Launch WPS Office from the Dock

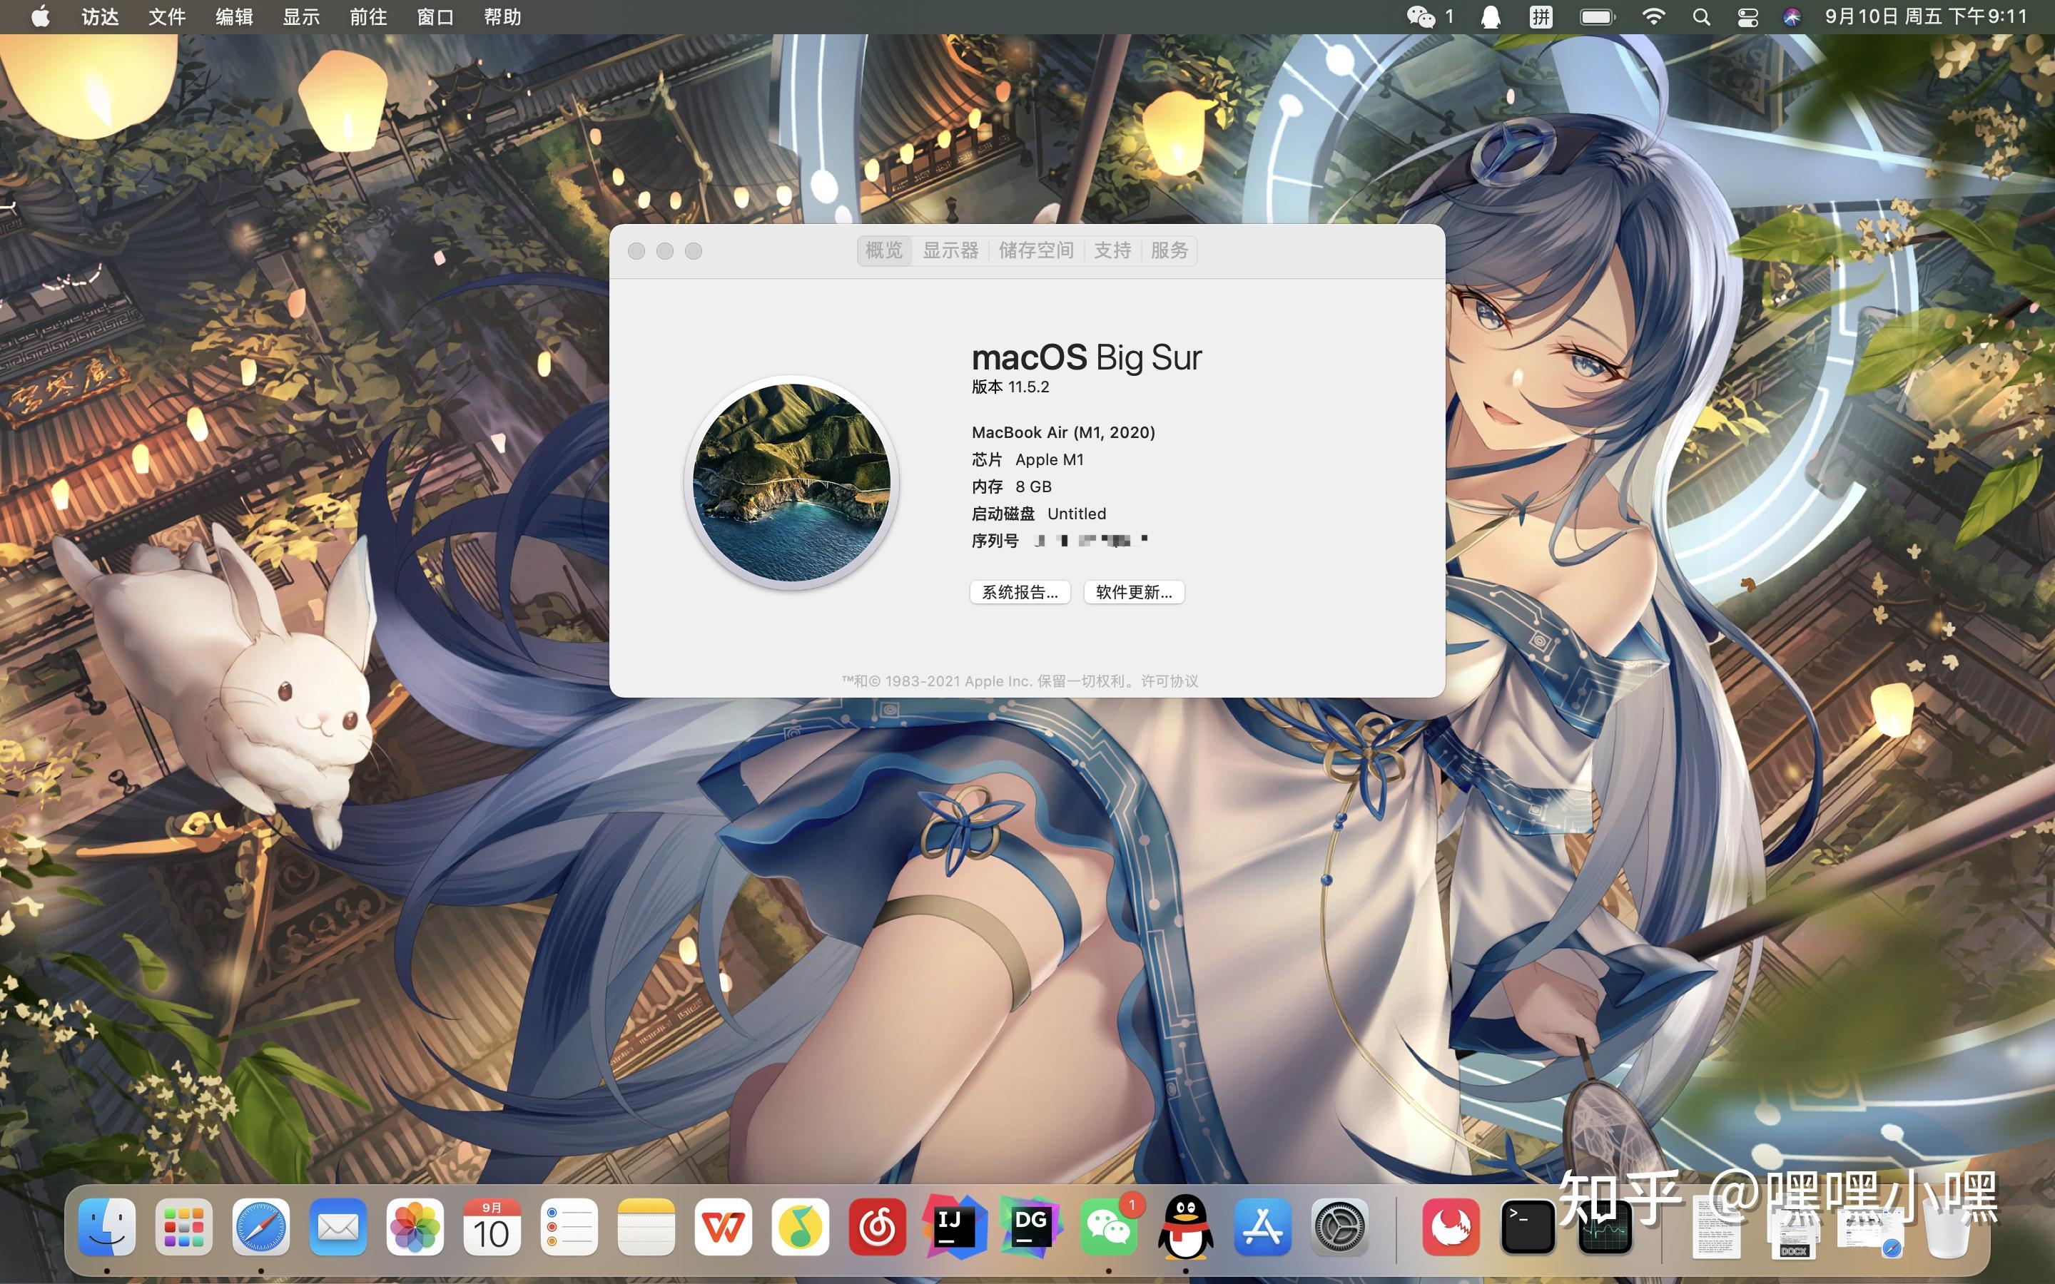click(x=724, y=1226)
